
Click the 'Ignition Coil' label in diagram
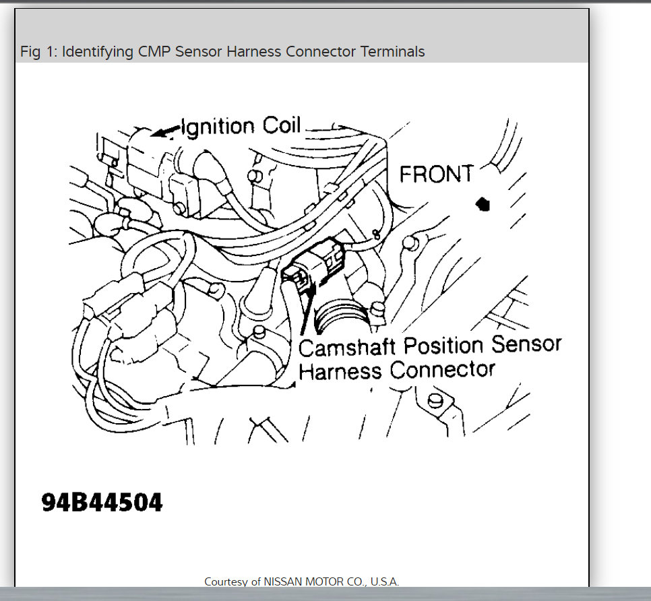(x=241, y=126)
